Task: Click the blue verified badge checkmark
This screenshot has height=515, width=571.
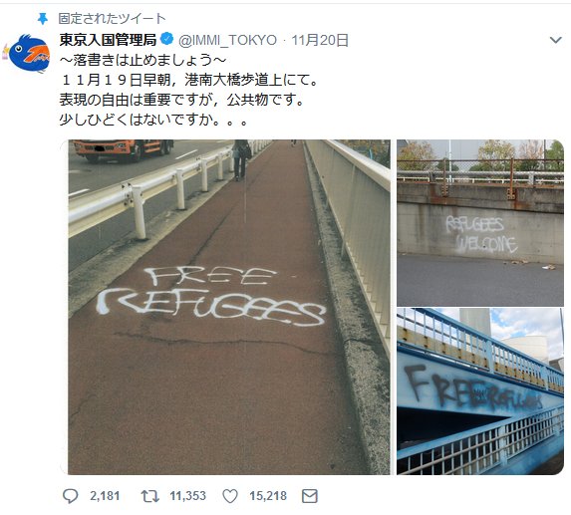Action: [166, 39]
